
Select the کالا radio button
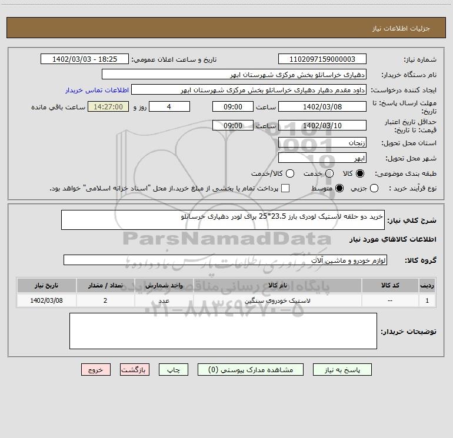click(360, 173)
